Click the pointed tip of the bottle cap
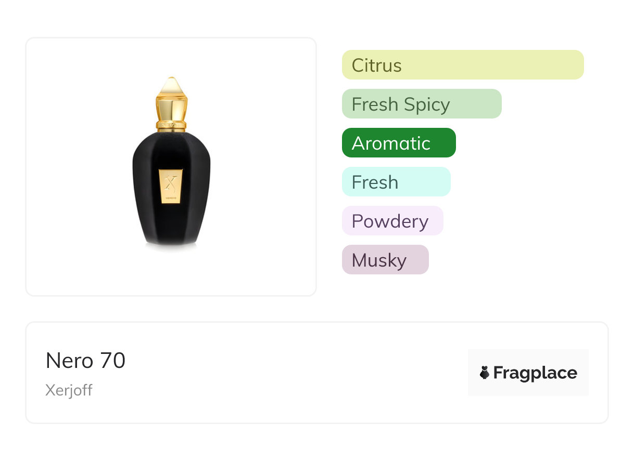 point(171,82)
